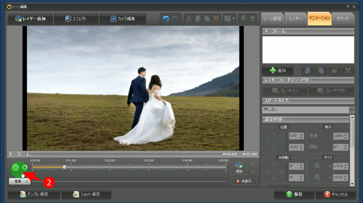Screen dimensions: 363x203
Task: Click the copy keyframe icon beside 追加
Action: pos(307,71)
